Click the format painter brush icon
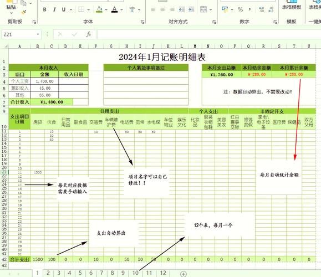The height and width of the screenshot is (277, 321). point(23,13)
